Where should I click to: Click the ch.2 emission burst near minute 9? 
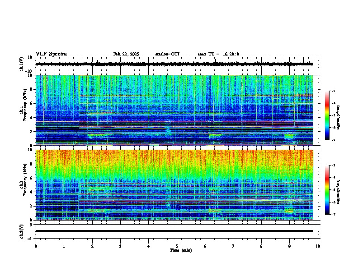[x=289, y=211]
